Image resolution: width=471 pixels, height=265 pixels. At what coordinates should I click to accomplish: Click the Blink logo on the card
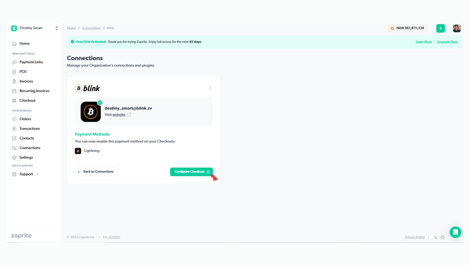pos(87,88)
